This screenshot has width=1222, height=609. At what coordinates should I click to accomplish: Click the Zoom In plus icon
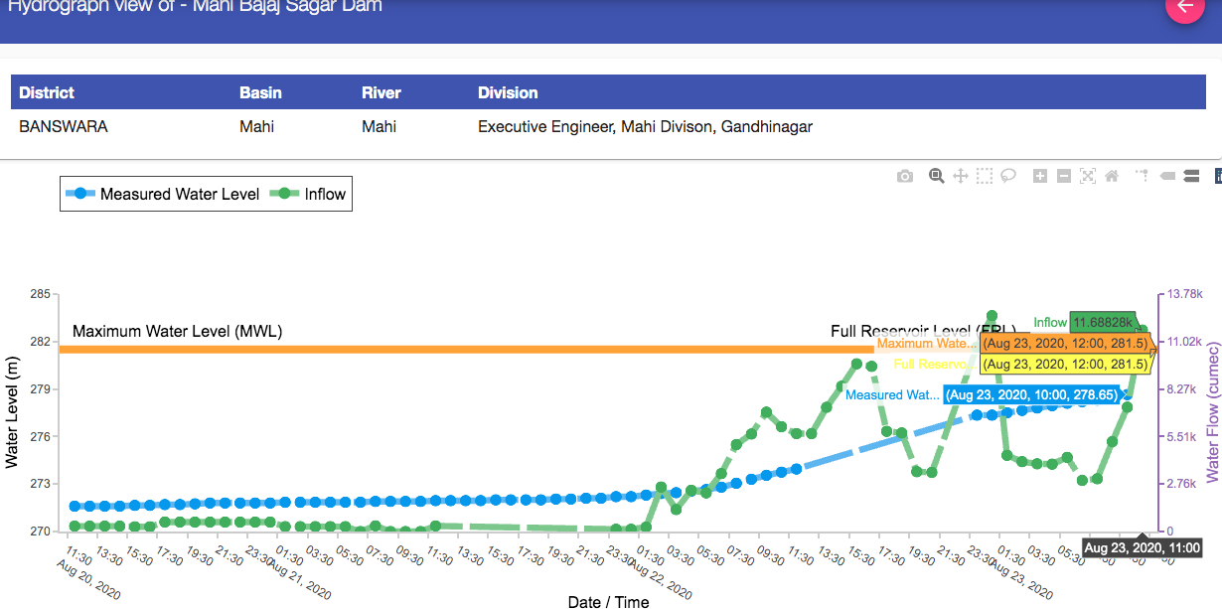click(1040, 176)
